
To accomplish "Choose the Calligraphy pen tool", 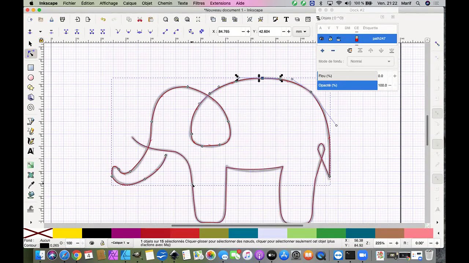I will (31, 141).
